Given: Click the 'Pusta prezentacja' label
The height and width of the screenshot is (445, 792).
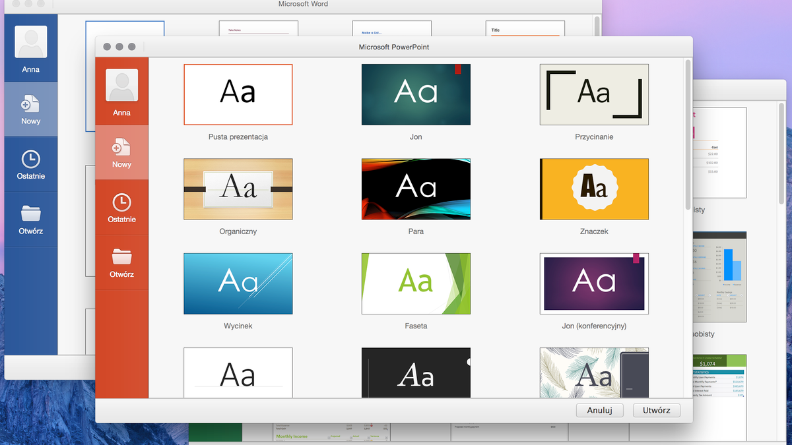Looking at the screenshot, I should click(238, 137).
